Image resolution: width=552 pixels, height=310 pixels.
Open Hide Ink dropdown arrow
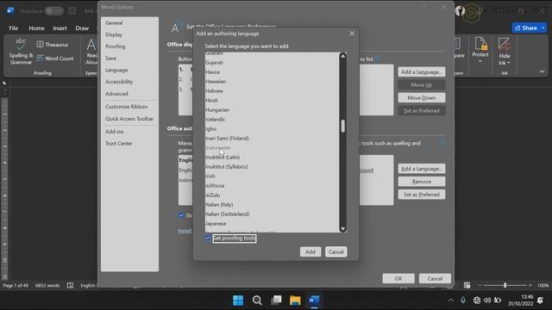coord(509,63)
